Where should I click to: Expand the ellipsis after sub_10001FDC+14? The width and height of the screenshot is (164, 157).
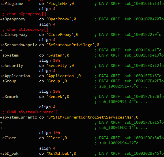click(144, 128)
